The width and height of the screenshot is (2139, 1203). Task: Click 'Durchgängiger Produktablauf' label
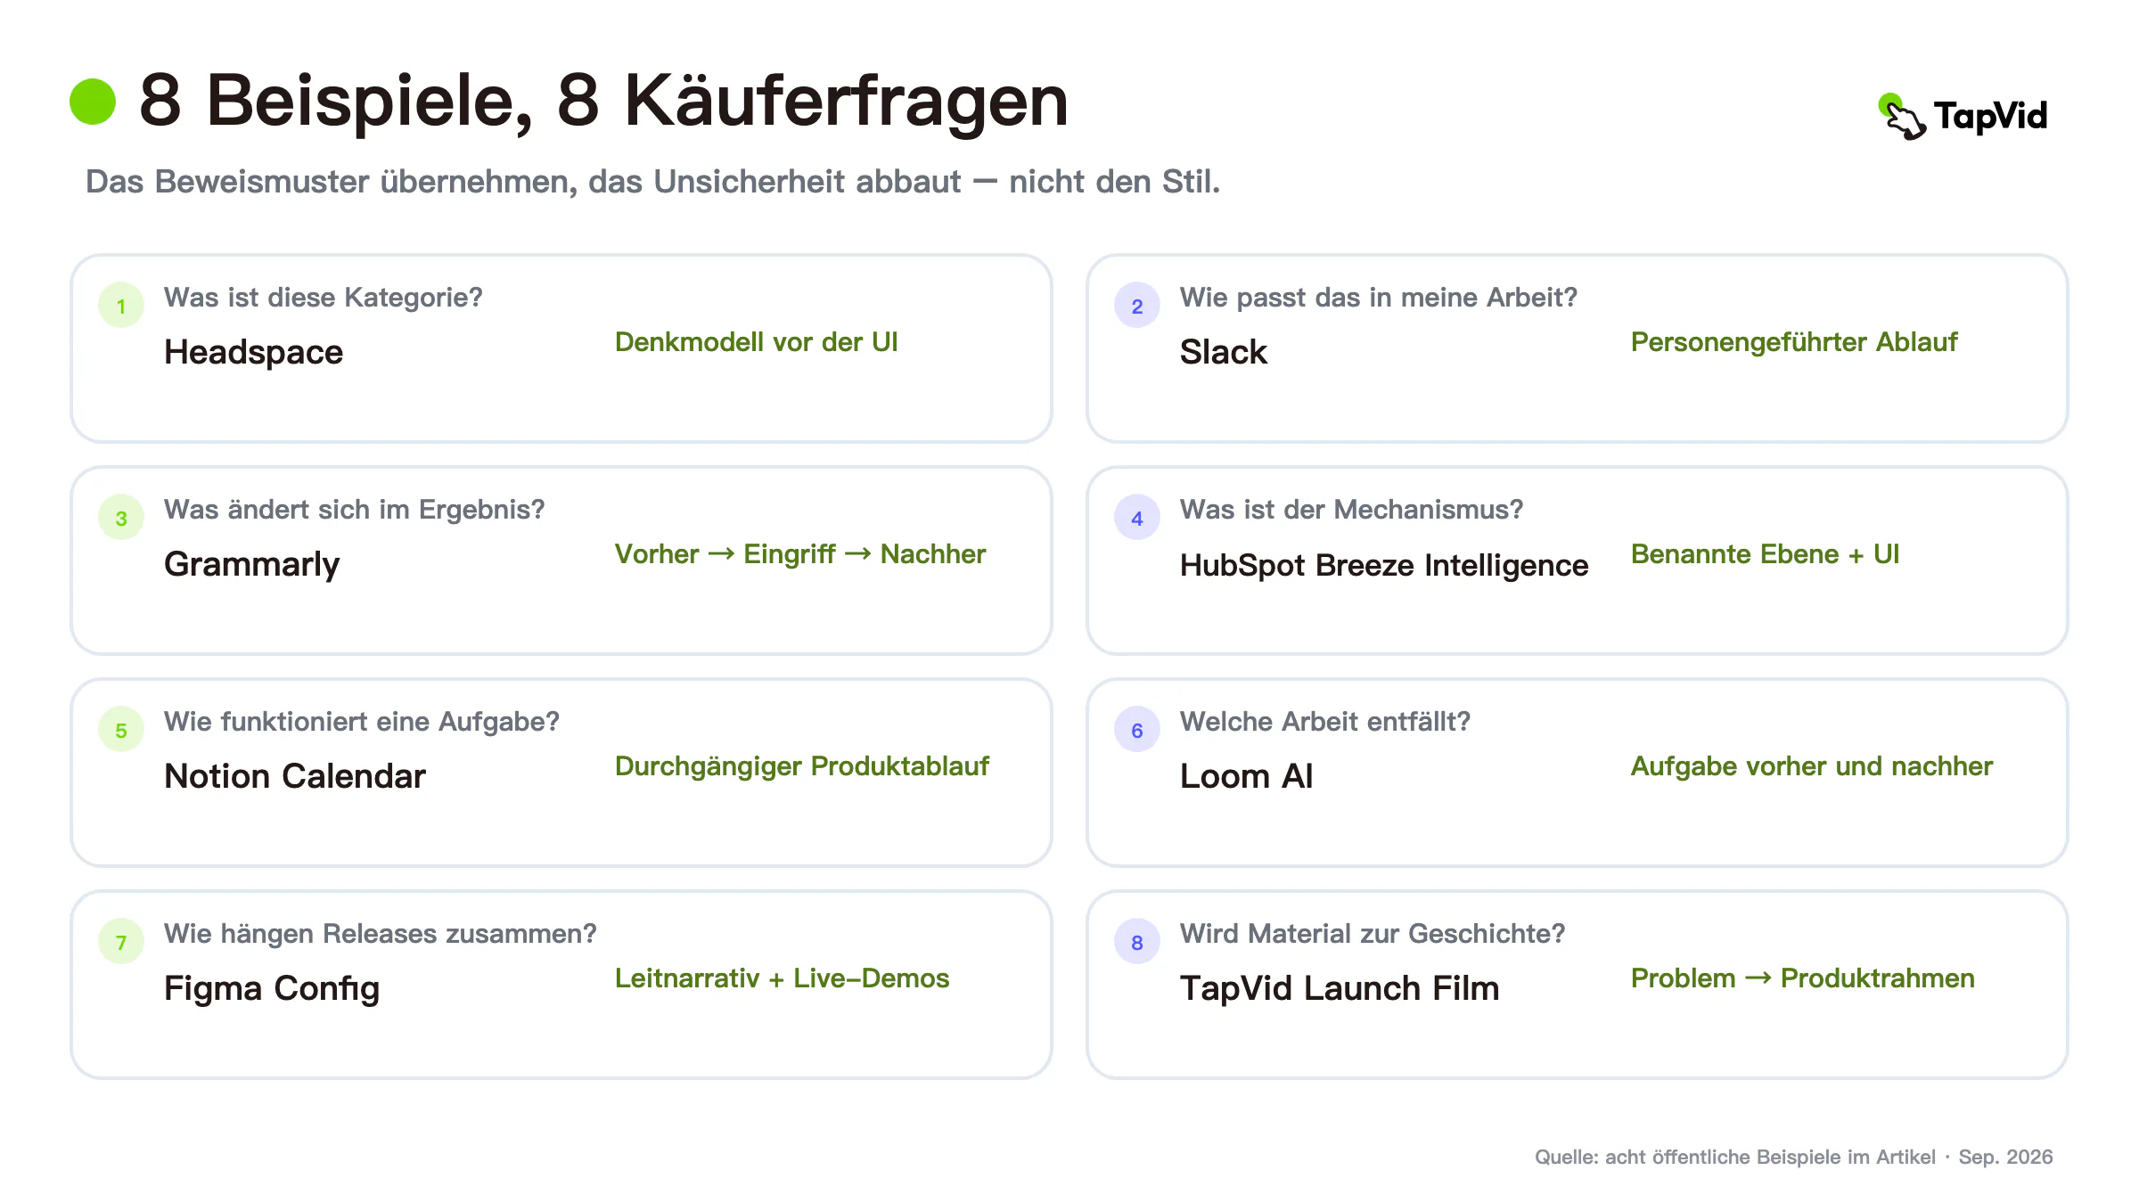[x=801, y=767]
